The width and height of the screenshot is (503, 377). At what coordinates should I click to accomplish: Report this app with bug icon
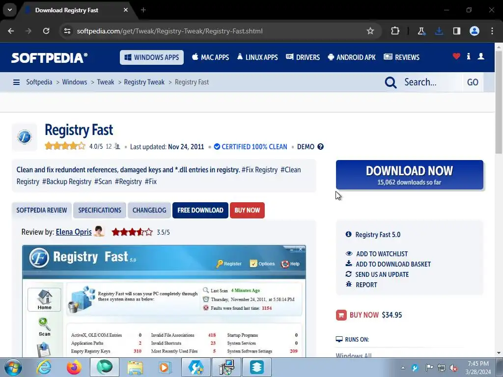tap(361, 285)
